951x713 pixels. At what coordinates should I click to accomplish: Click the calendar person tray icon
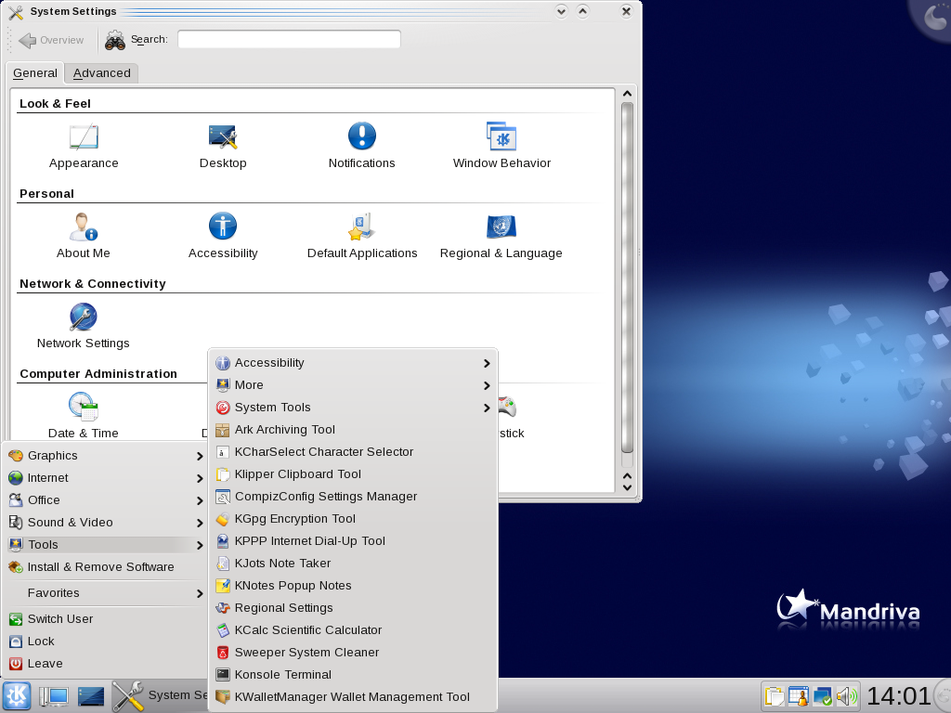(x=799, y=696)
